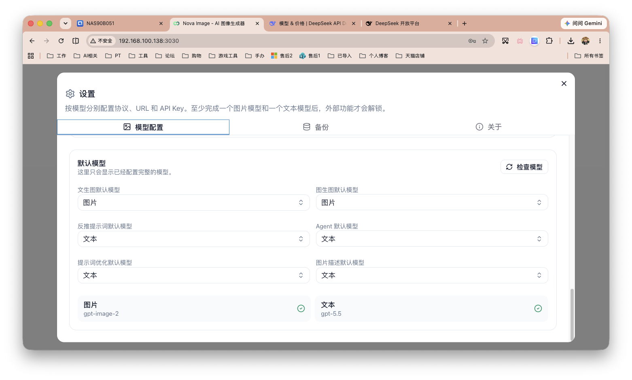The height and width of the screenshot is (380, 632).
Task: Open the PT bookmarks folder
Action: point(113,56)
